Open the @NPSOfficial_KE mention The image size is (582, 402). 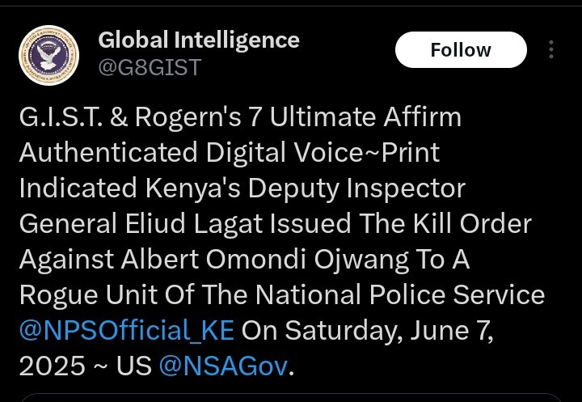click(x=126, y=331)
